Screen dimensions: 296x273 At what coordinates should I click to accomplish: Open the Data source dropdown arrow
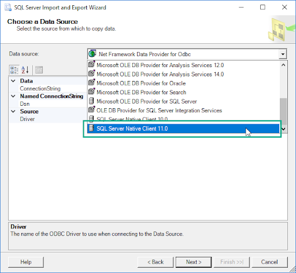pyautogui.click(x=283, y=54)
